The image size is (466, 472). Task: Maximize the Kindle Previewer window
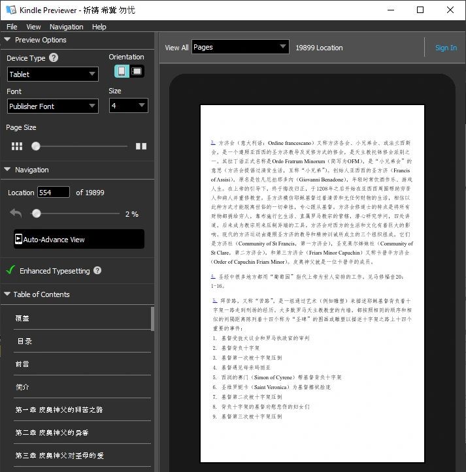click(x=420, y=10)
